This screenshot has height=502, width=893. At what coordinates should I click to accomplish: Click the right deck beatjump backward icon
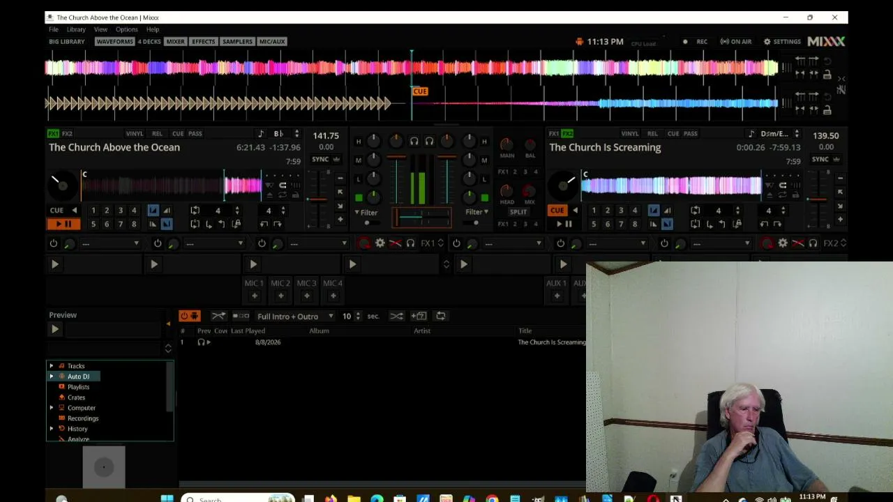765,224
